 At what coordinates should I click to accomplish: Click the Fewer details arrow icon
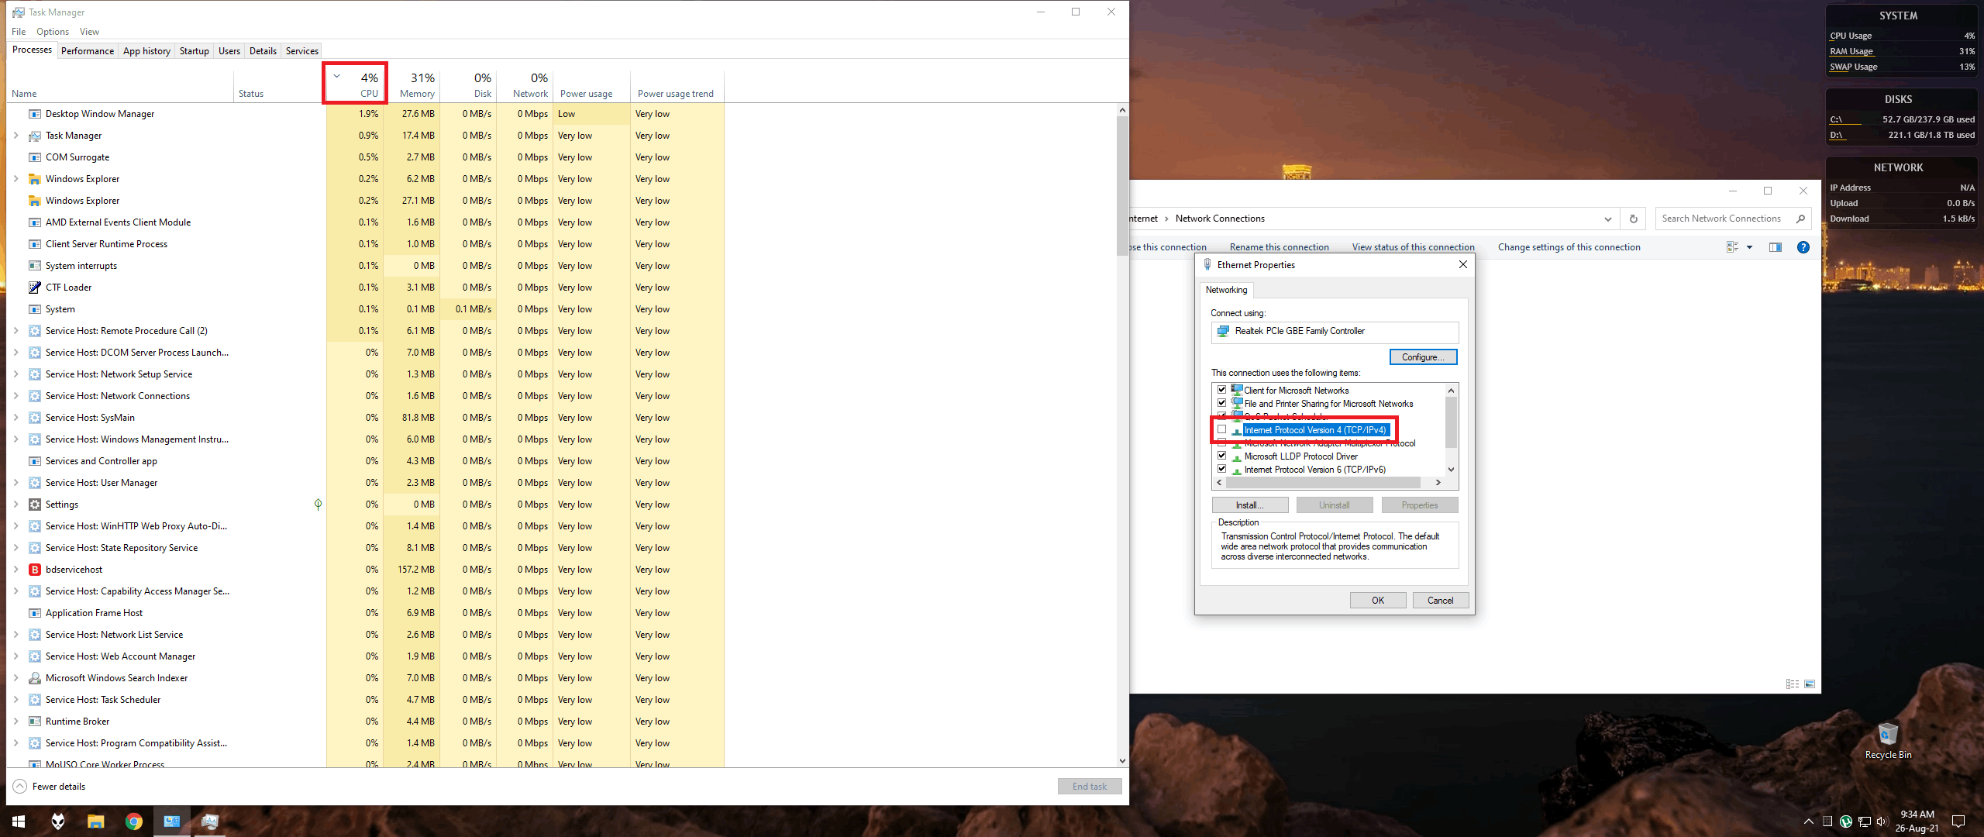[20, 787]
